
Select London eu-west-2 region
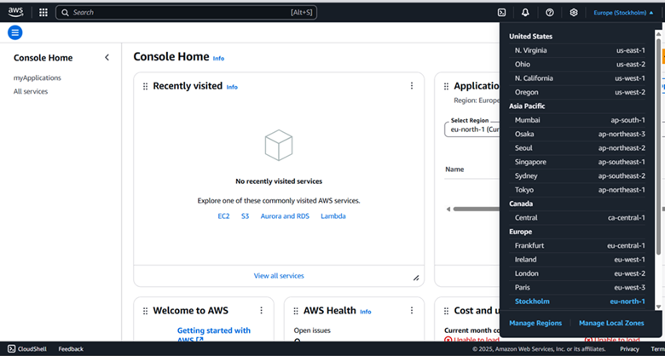(x=577, y=273)
